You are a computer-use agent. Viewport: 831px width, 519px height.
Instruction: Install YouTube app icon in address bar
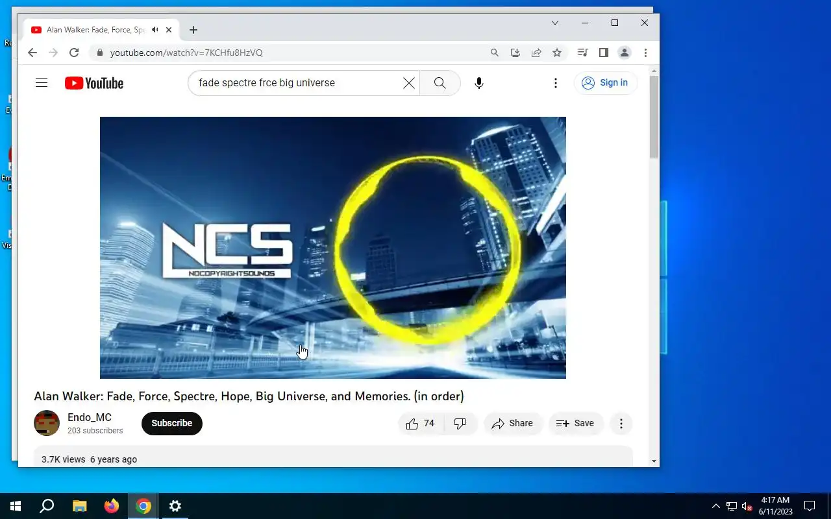coord(515,53)
